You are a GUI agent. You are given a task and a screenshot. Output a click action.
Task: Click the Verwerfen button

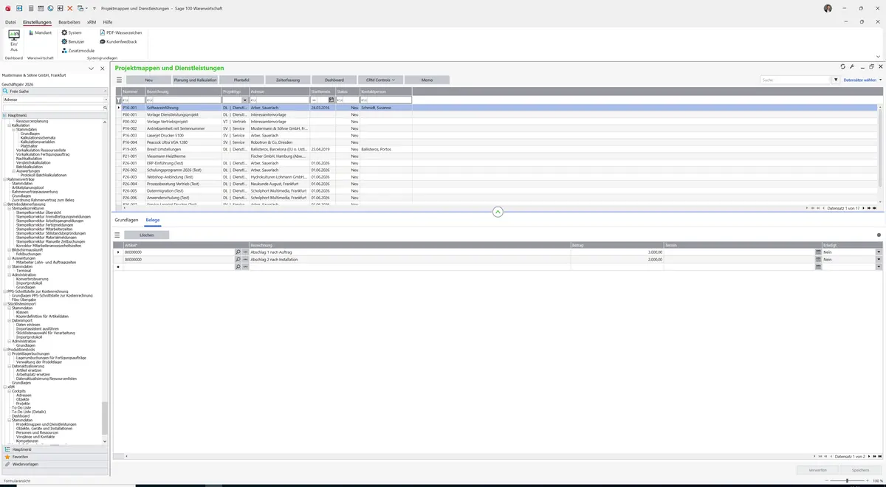(818, 470)
